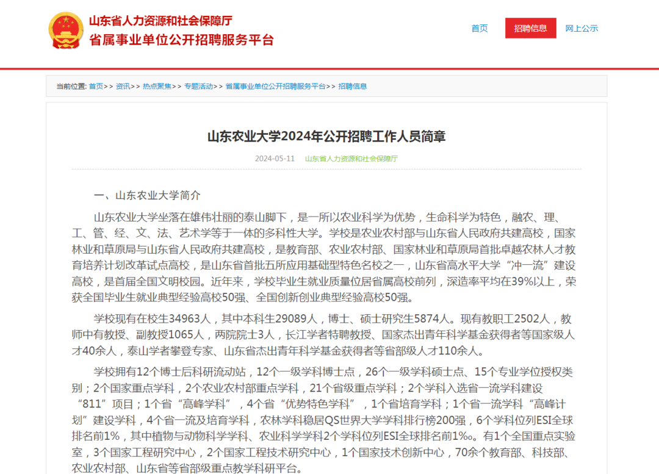Image resolution: width=659 pixels, height=474 pixels.
Task: Click the national emblem logo
Action: [66, 31]
